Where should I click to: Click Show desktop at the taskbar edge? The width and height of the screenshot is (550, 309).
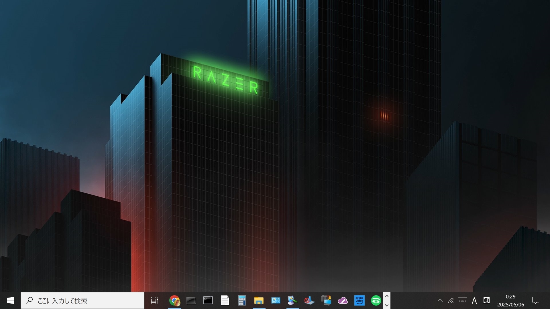point(548,300)
